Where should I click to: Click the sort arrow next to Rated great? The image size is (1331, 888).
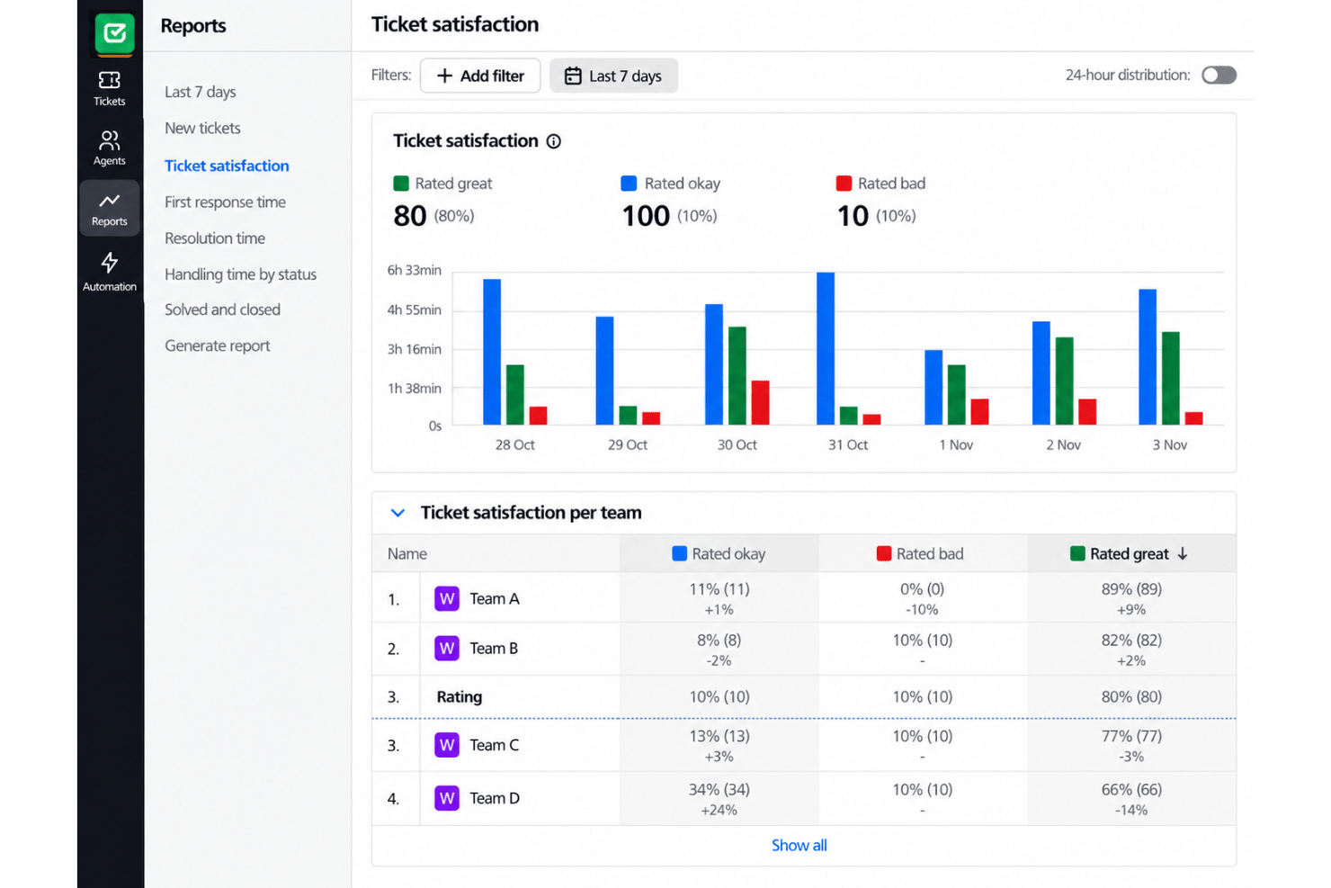pyautogui.click(x=1183, y=554)
